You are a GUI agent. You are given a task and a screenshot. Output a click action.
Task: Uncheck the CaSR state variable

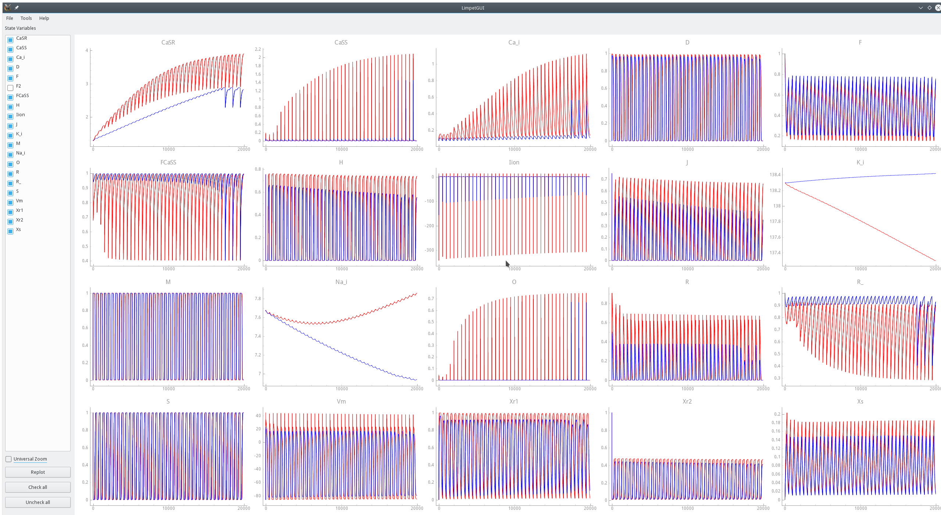pyautogui.click(x=10, y=40)
